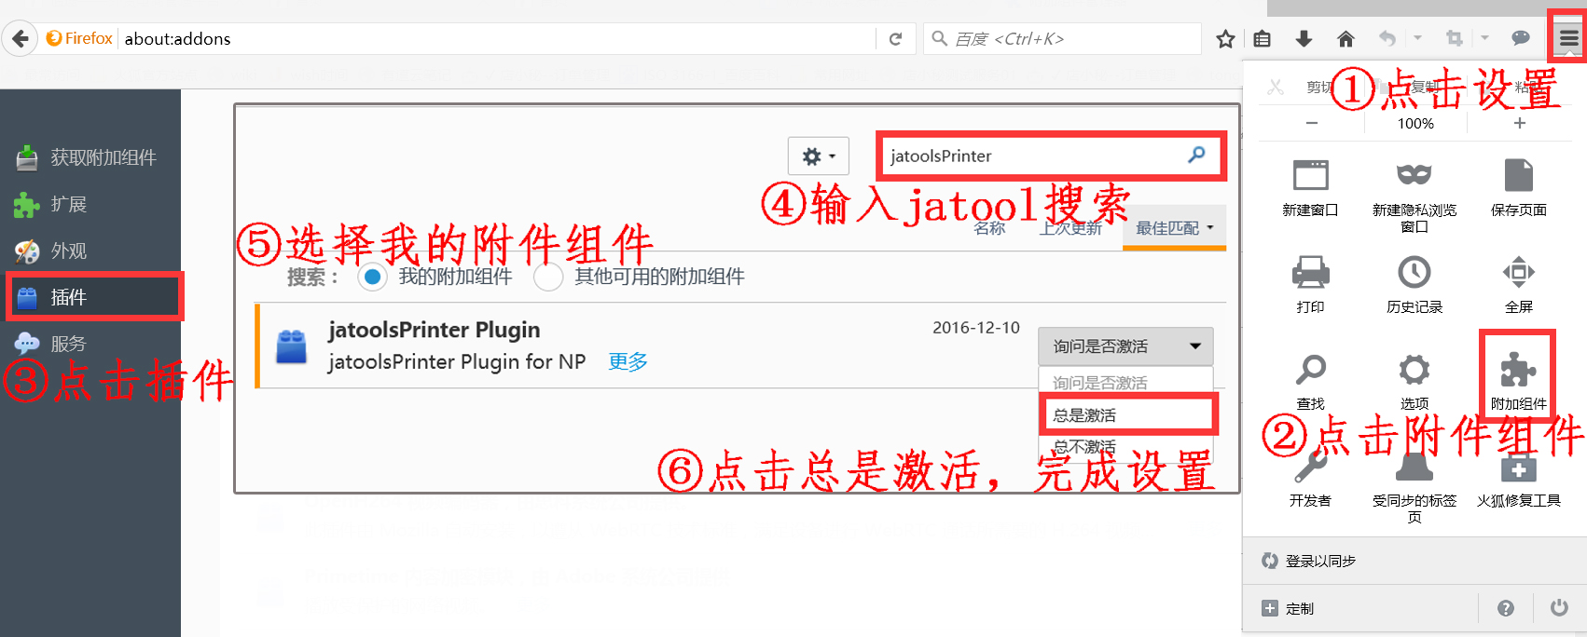
Task: Switch to 扩展 sidebar category
Action: pyautogui.click(x=90, y=205)
